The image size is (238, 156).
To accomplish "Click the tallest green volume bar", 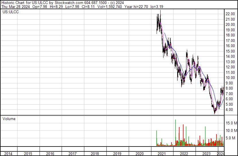I will [175, 132].
